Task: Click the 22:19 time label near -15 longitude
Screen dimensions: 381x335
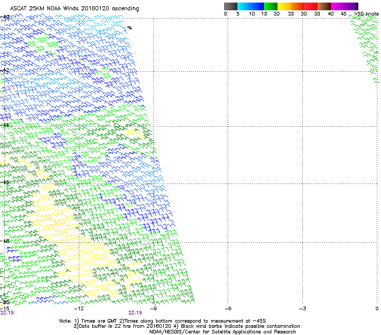Action: [x=7, y=313]
